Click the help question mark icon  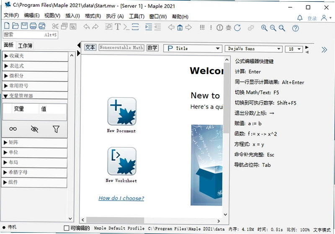[296, 28]
